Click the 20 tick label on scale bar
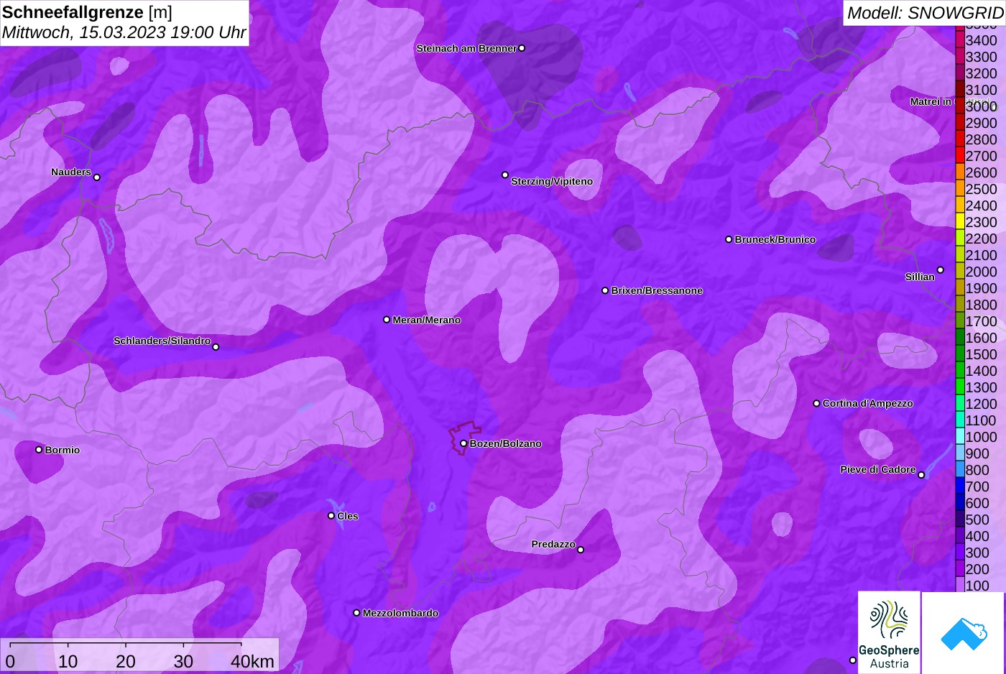The image size is (1006, 674). pyautogui.click(x=126, y=662)
